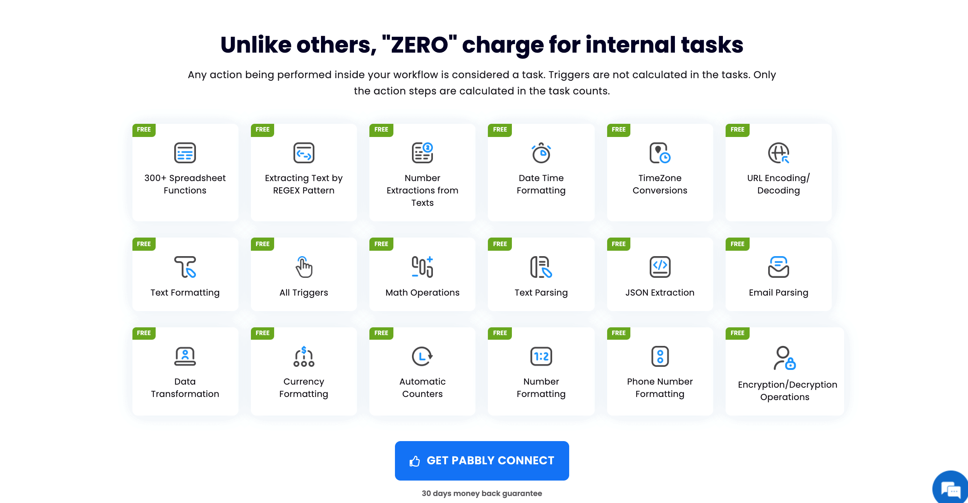Click the Extracting Text by REGEX icon
This screenshot has height=503, width=968.
(x=304, y=153)
